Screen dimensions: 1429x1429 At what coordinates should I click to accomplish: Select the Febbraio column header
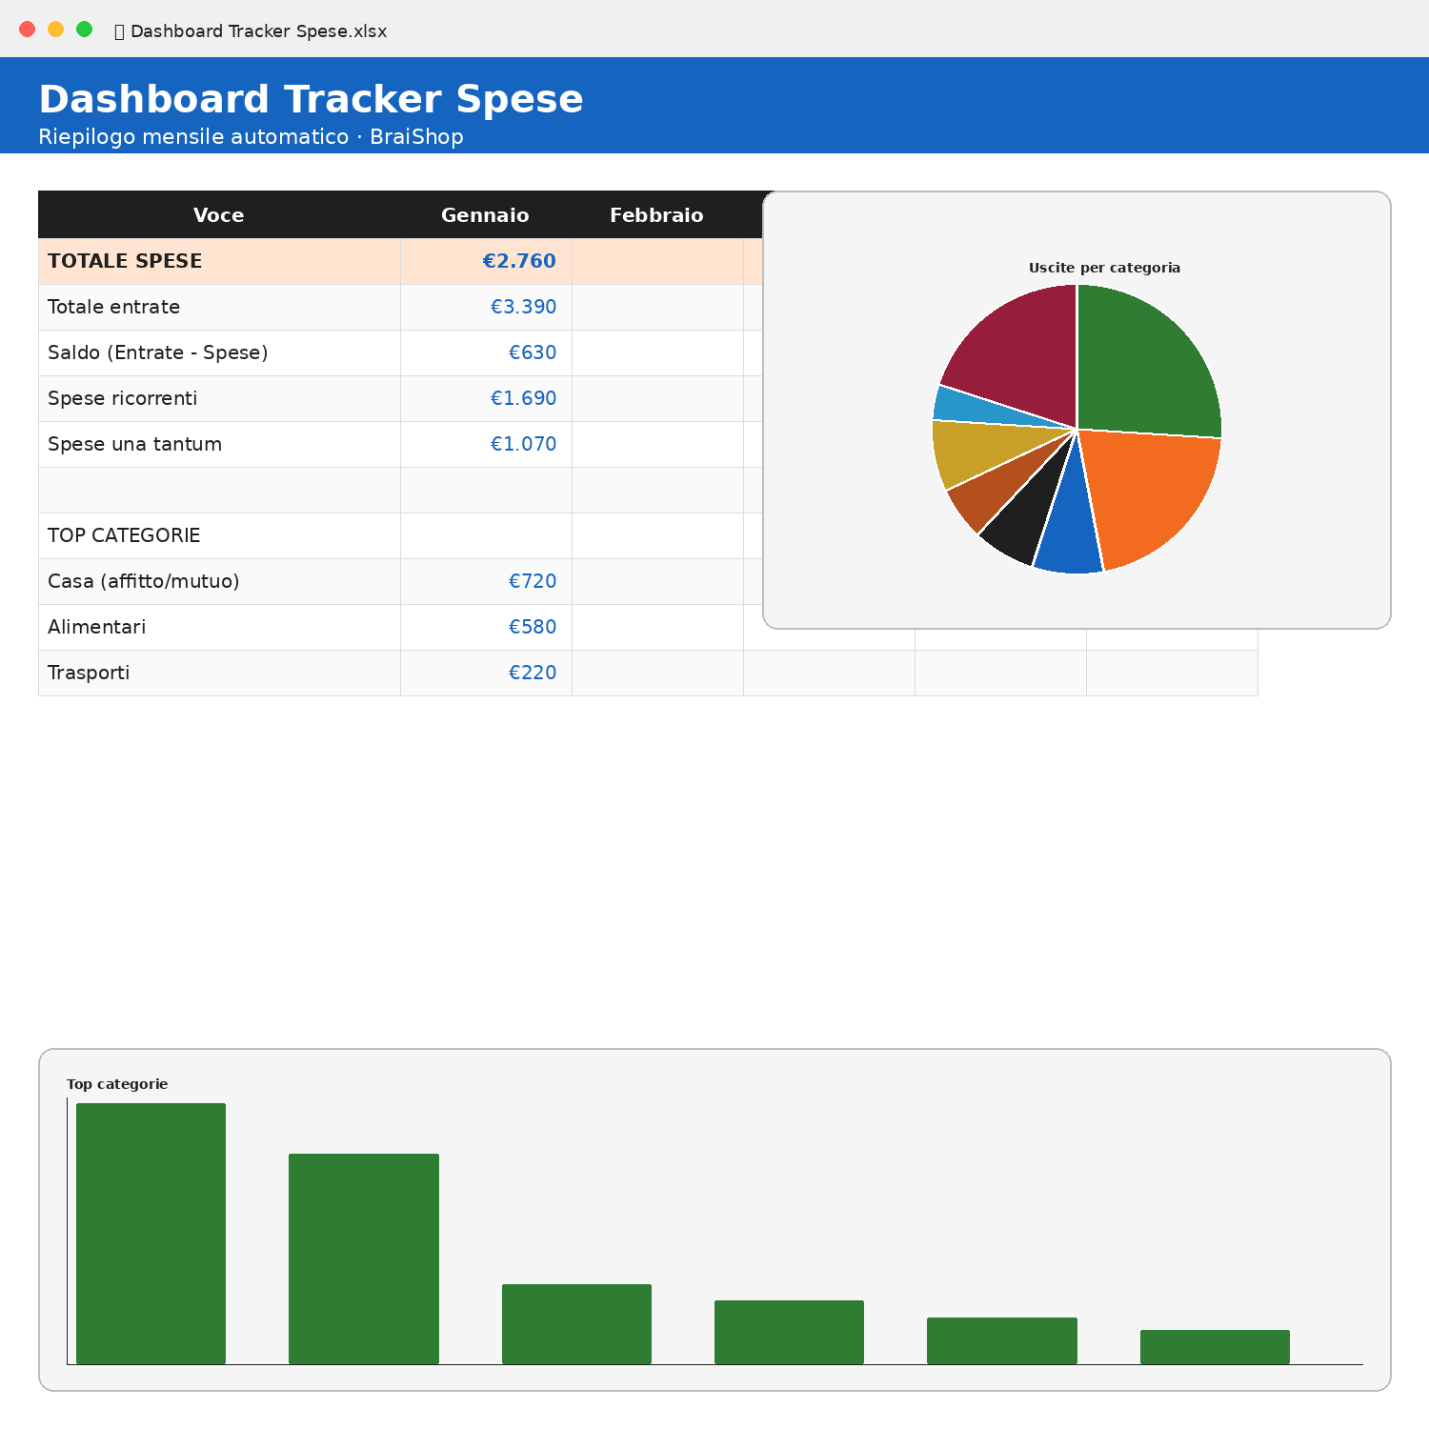coord(657,214)
